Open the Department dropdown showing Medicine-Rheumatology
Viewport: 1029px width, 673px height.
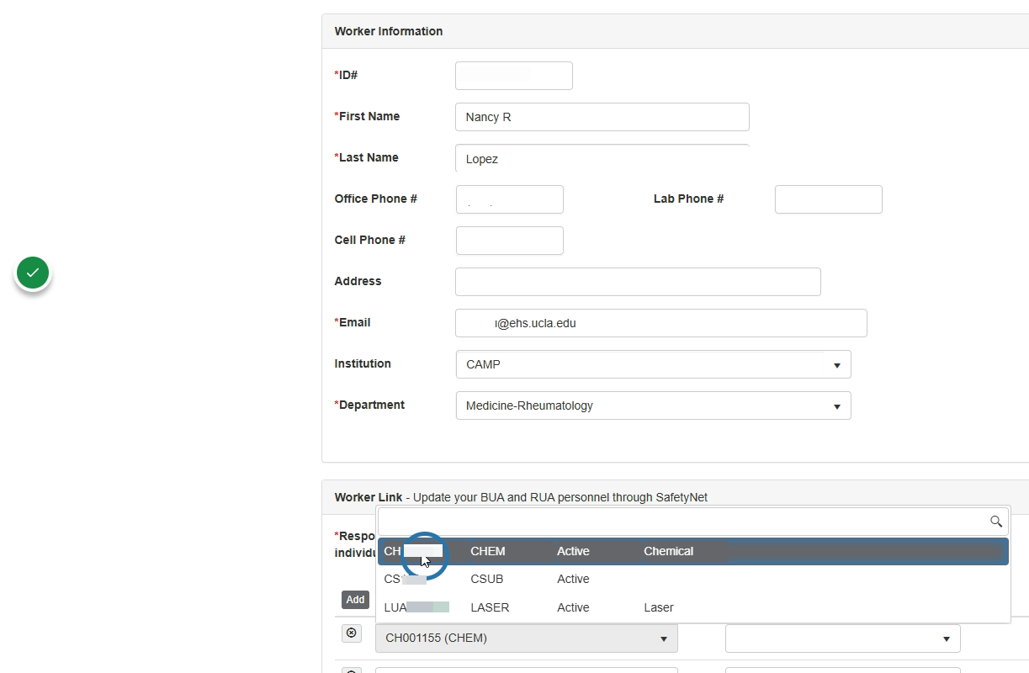653,405
